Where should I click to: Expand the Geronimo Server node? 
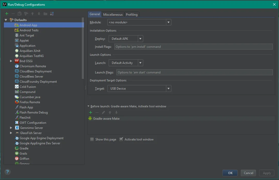11,128
